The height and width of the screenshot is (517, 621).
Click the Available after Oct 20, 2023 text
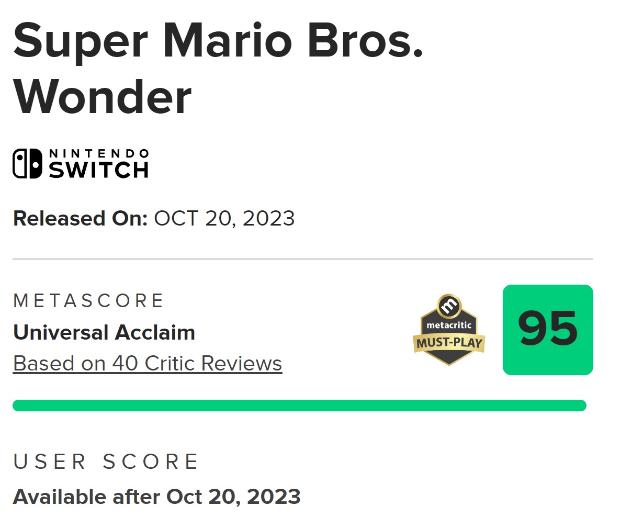[x=157, y=497]
